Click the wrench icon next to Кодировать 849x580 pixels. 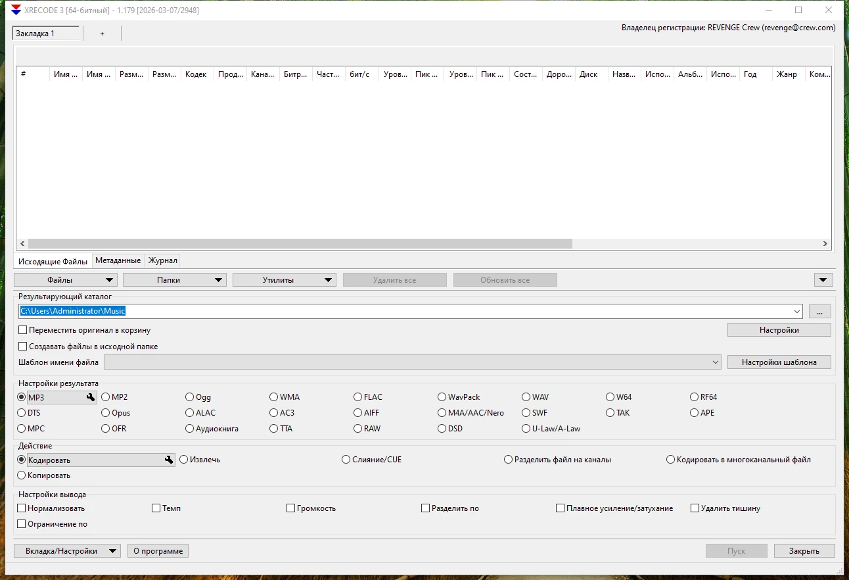[169, 460]
